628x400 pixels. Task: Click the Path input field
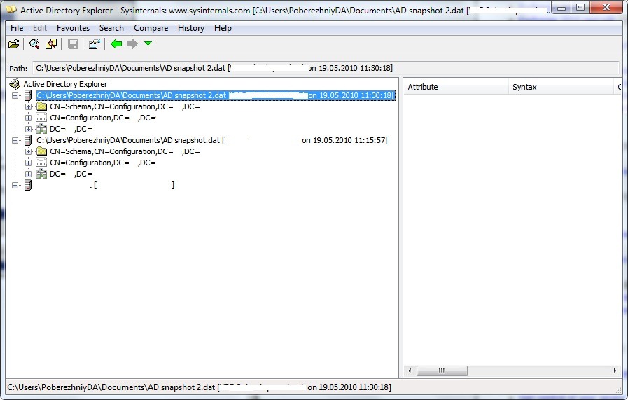[326, 68]
